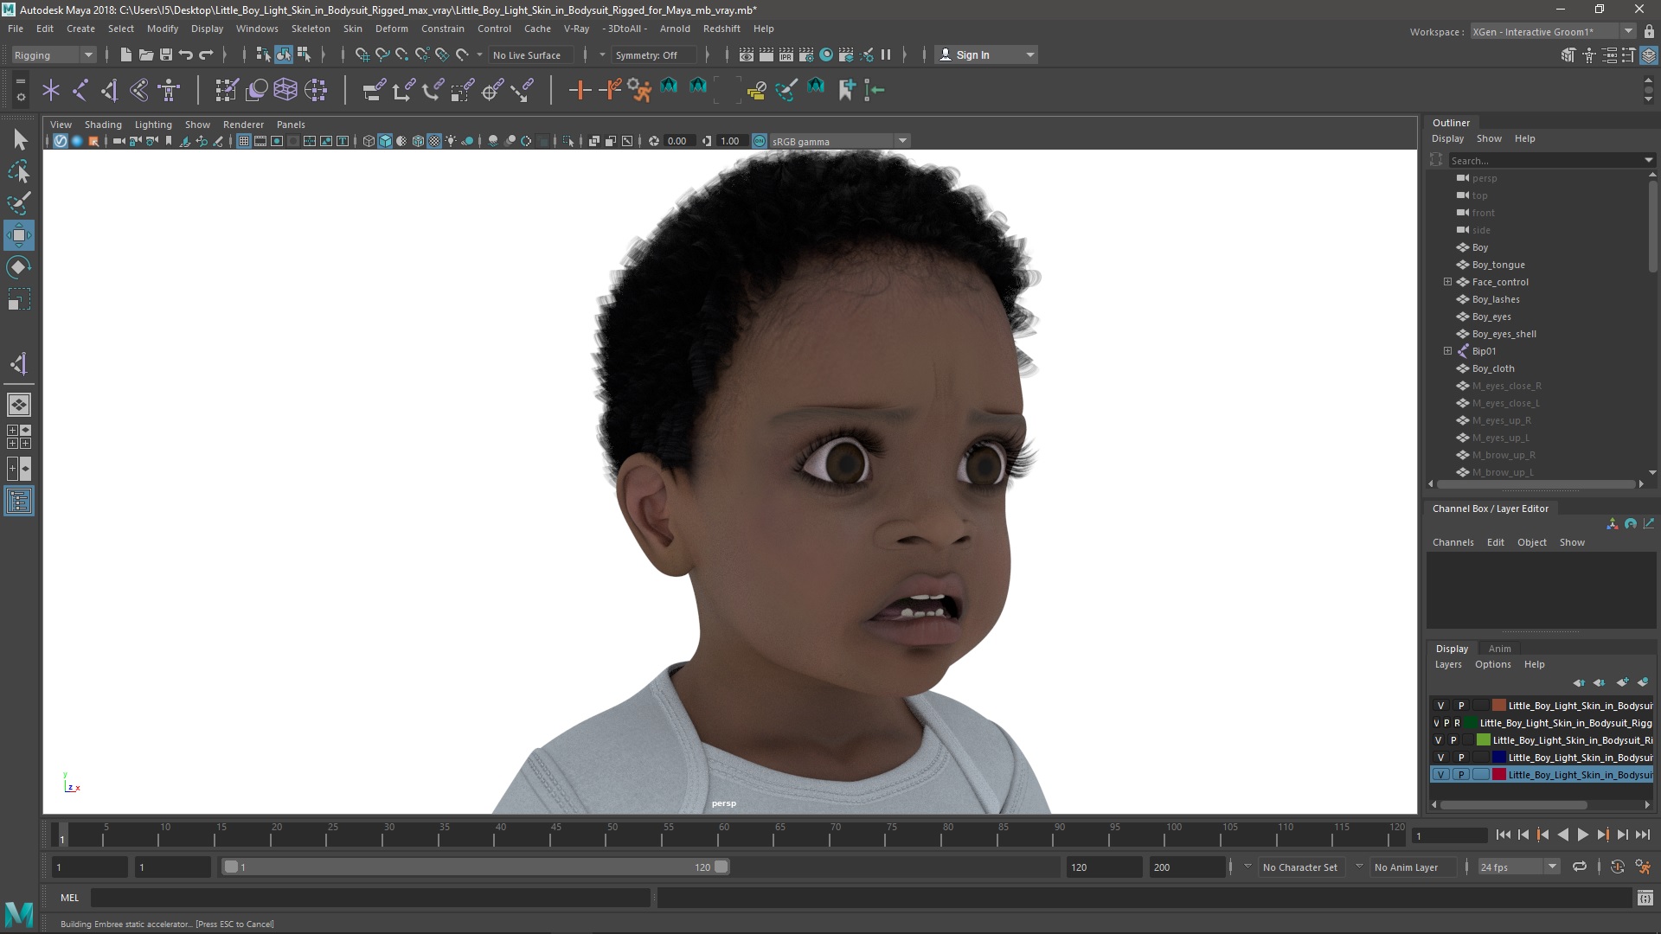Open the Outliner Display menu
This screenshot has height=934, width=1661.
point(1447,138)
